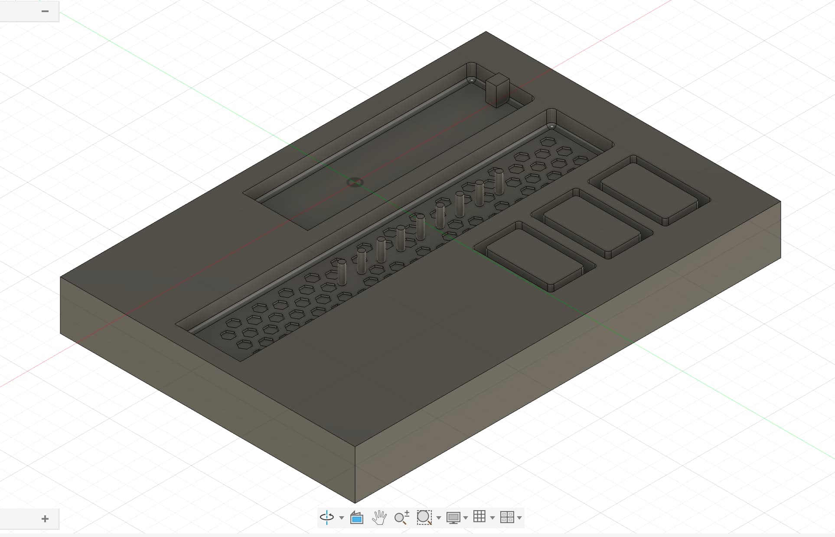The width and height of the screenshot is (835, 537).
Task: Click the Grid and Snaps icon
Action: pyautogui.click(x=479, y=517)
